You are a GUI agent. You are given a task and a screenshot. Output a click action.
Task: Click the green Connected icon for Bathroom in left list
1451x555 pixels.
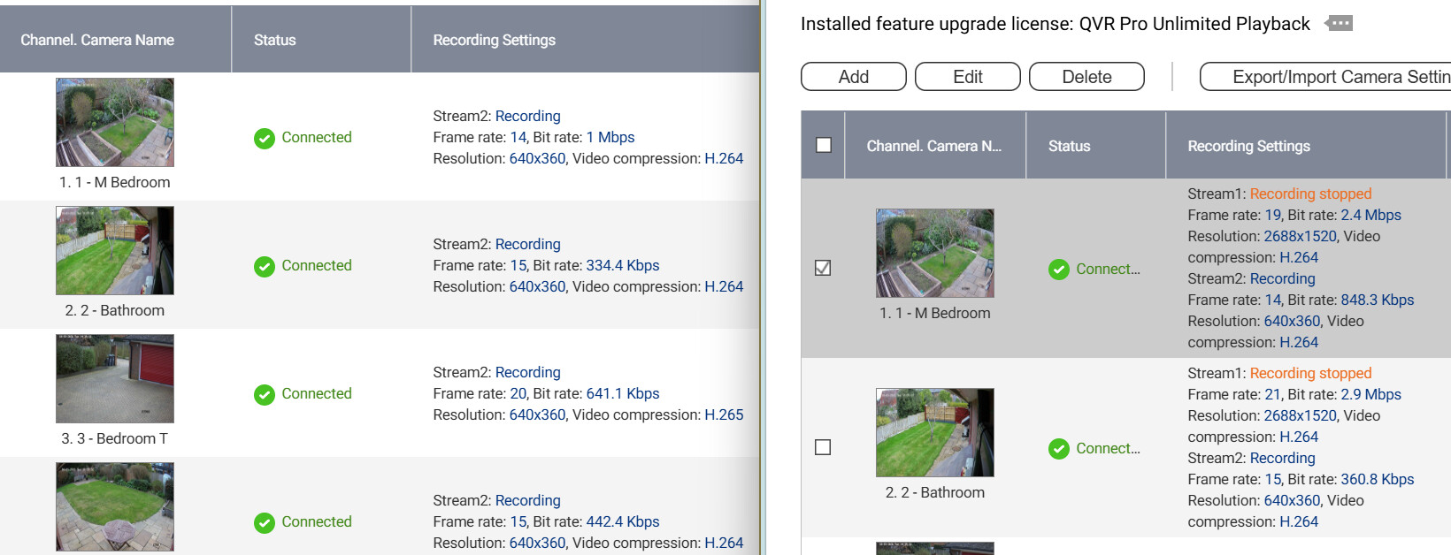[x=264, y=266]
